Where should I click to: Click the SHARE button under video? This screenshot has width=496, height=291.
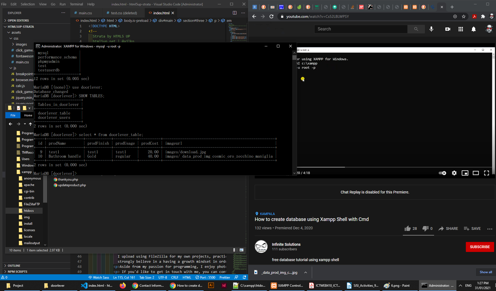pyautogui.click(x=448, y=228)
